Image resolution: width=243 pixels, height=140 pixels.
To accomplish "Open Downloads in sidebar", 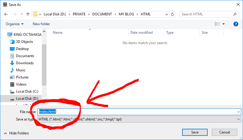I will (25, 63).
